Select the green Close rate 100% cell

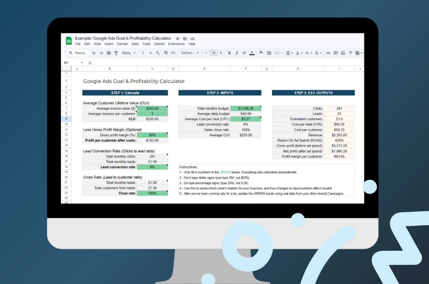tap(152, 193)
